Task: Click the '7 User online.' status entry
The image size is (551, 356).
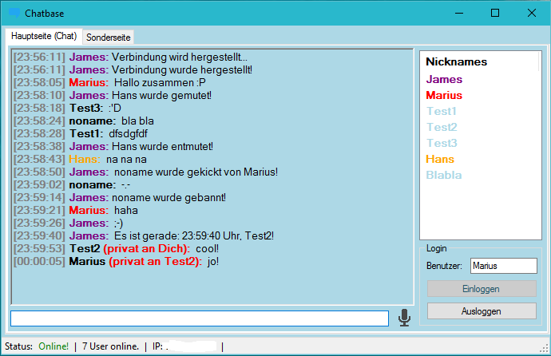Action: [x=110, y=346]
